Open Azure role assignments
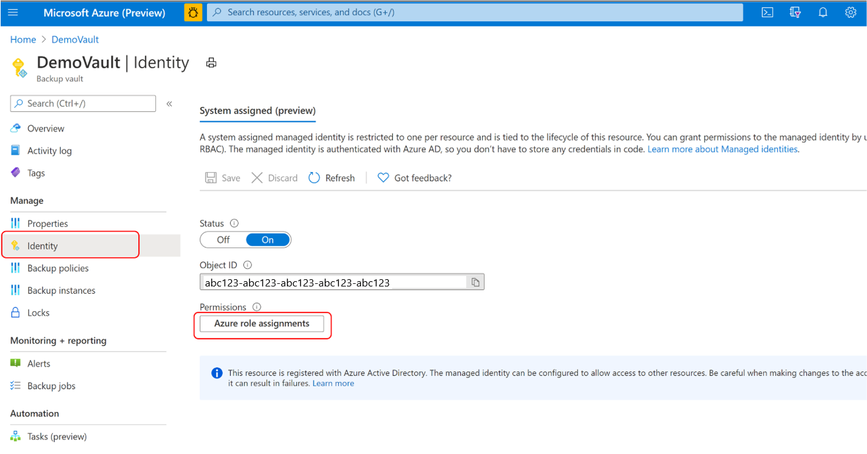This screenshot has height=454, width=867. [262, 324]
